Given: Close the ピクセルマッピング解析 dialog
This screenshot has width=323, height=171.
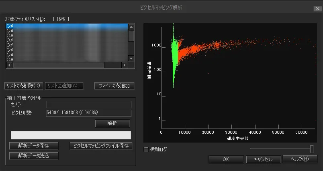Looking at the screenshot, I should click(317, 9).
